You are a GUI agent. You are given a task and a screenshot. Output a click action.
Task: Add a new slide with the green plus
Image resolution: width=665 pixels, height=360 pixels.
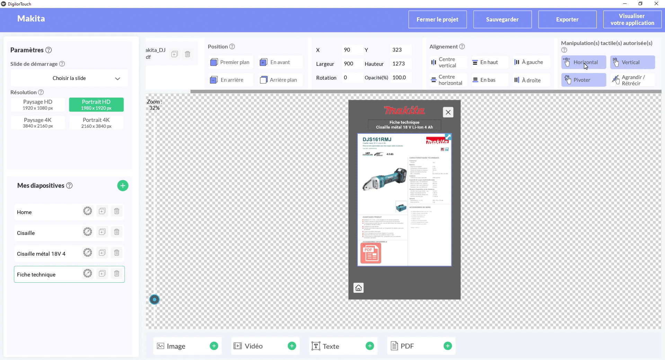click(123, 186)
